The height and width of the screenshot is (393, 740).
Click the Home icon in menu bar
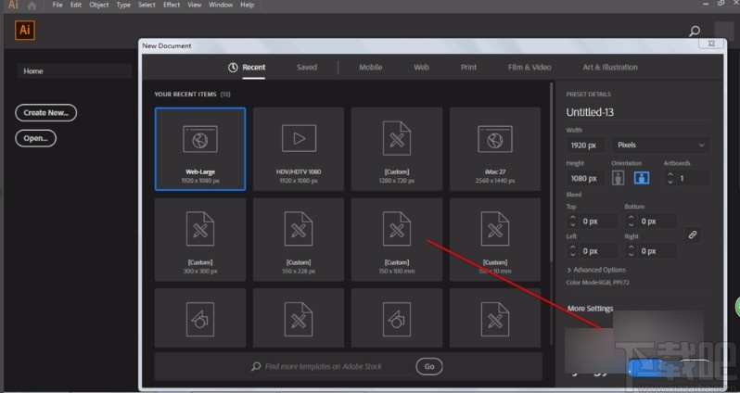click(32, 6)
